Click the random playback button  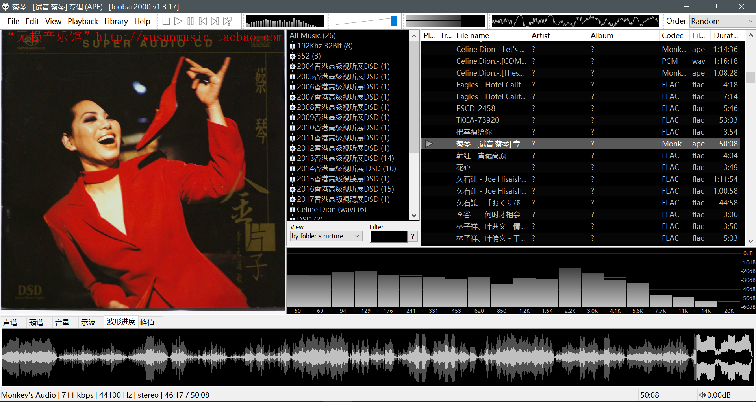(x=228, y=21)
